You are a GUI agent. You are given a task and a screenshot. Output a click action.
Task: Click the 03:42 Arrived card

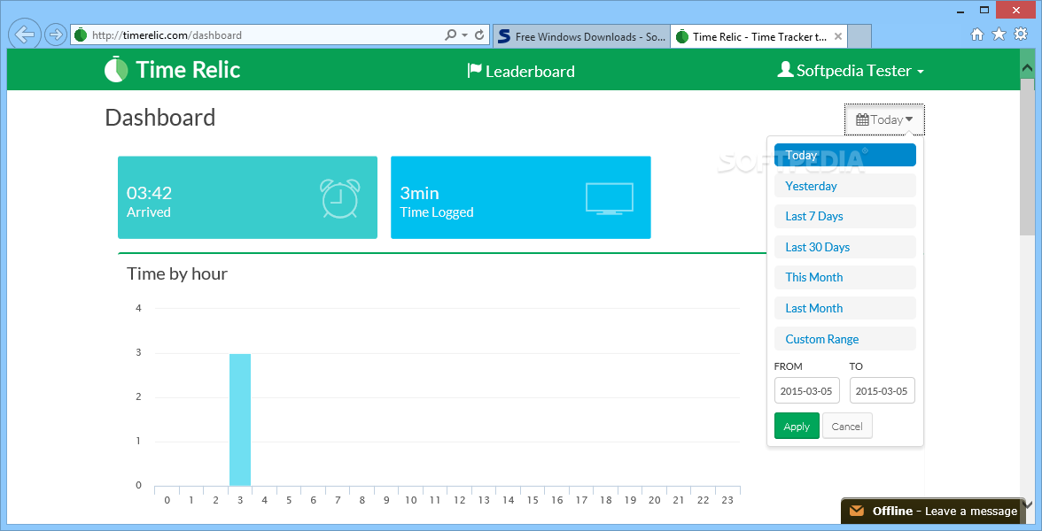coord(247,198)
